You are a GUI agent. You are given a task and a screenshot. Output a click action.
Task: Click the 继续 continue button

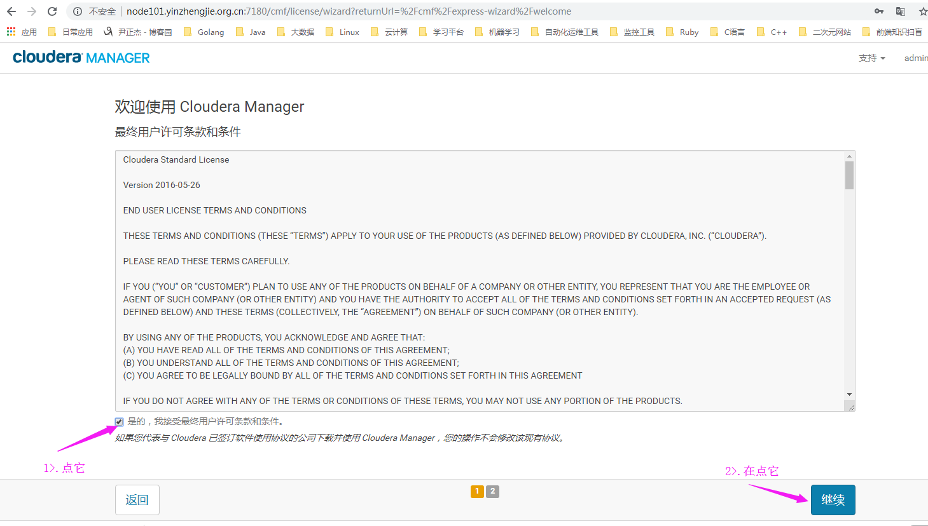point(833,500)
